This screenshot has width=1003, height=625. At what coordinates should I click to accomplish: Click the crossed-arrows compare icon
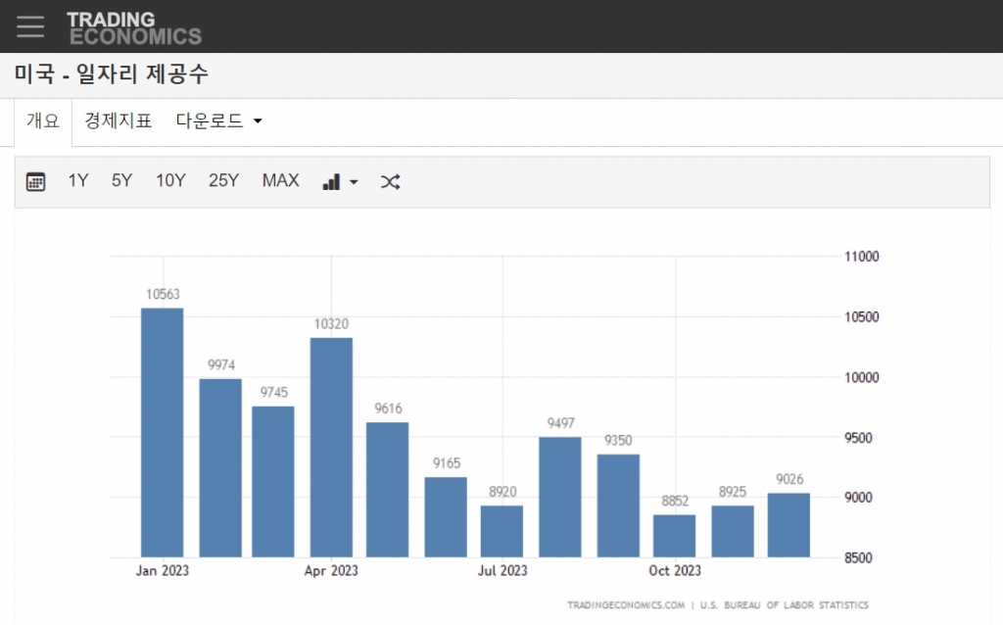click(390, 181)
